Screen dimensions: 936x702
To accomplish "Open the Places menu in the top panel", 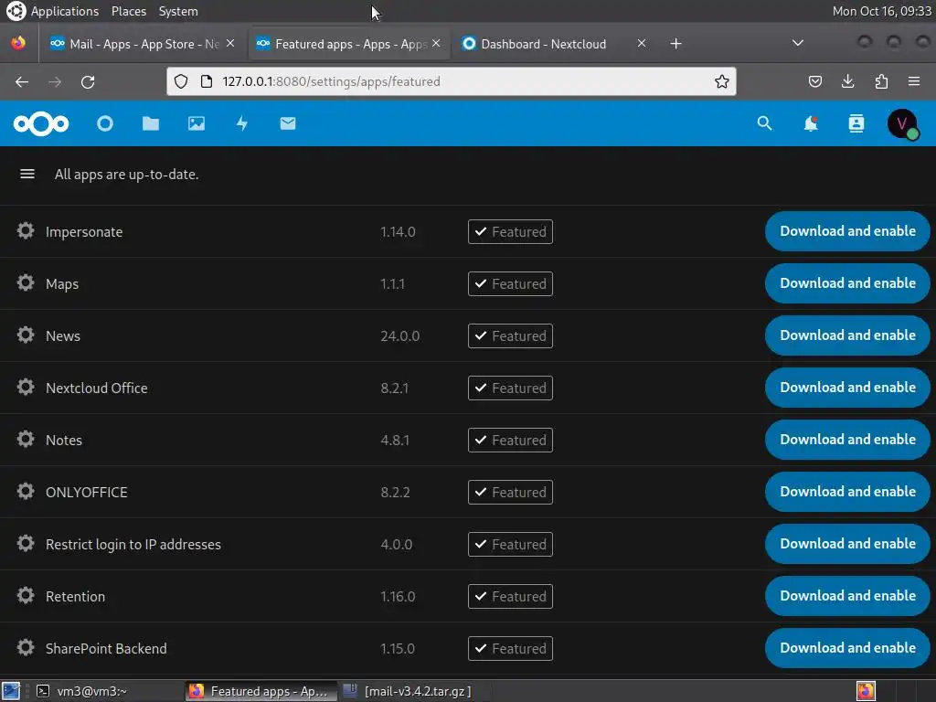I will tap(128, 11).
